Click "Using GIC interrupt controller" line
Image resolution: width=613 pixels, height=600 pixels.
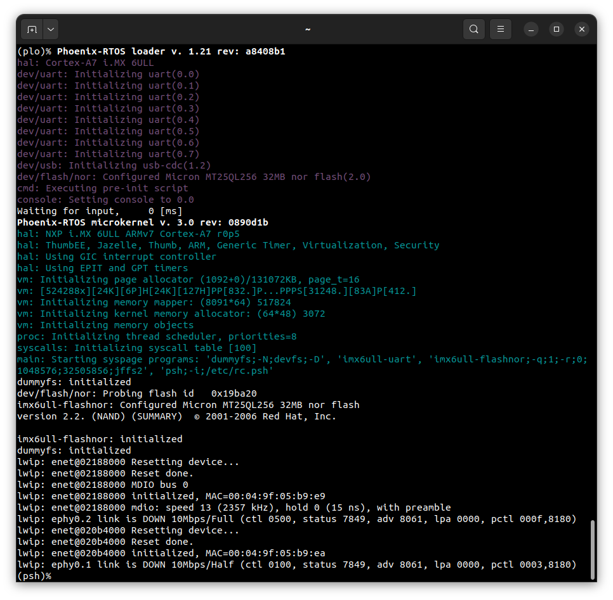(x=117, y=257)
